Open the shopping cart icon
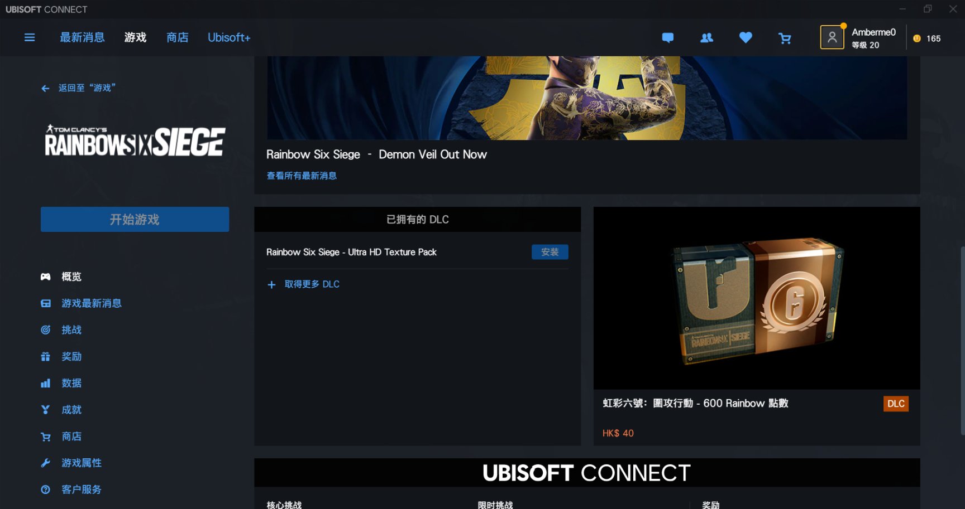Screen dimensions: 965x509 785,38
